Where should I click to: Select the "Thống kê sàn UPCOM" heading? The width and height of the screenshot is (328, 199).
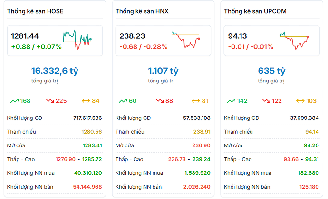[256, 11]
